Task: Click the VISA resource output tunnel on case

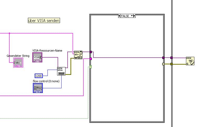Action: 163,58
